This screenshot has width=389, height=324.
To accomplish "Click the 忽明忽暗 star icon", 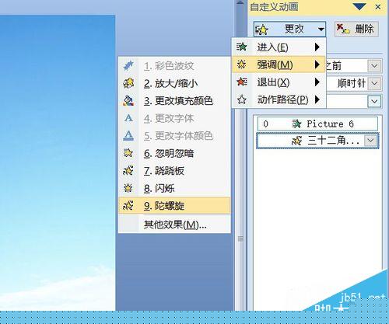I will 128,153.
